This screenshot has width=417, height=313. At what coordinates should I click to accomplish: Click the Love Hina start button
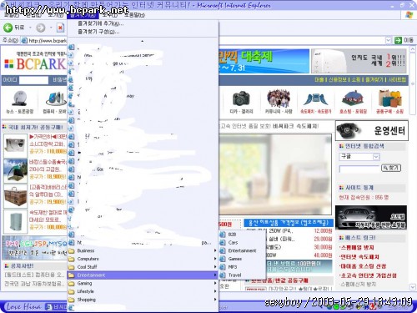[23, 306]
